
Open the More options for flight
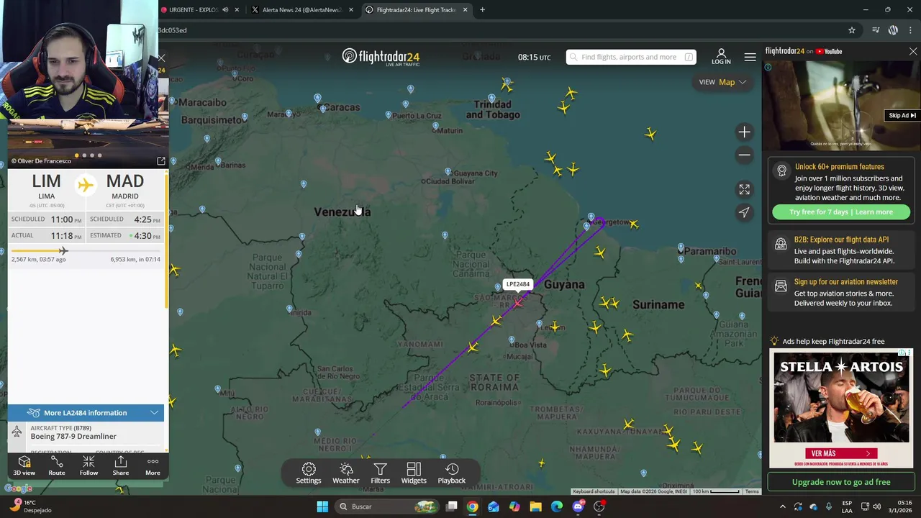pyautogui.click(x=153, y=465)
